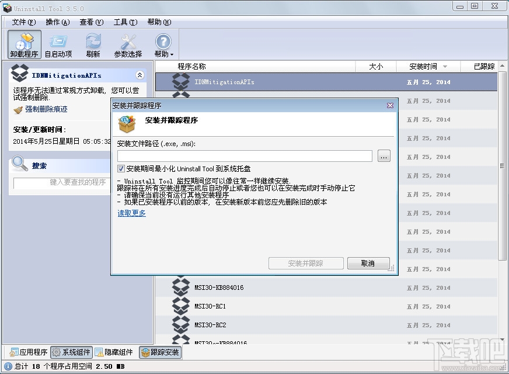Collapse the IDNMitigationAPIs info panel chevron

tap(140, 75)
